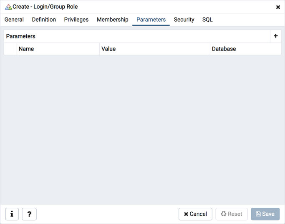Click the Name column header
This screenshot has height=224, width=285.
26,49
